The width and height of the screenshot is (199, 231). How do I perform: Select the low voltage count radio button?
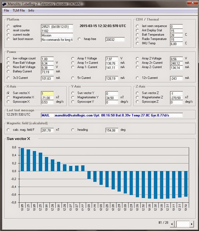click(8, 58)
